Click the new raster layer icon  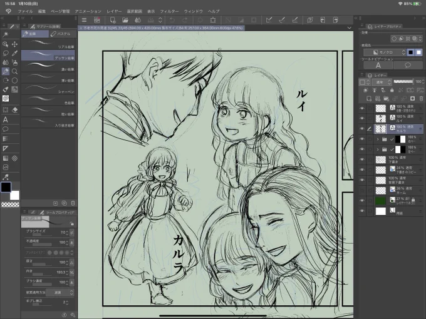pos(368,98)
